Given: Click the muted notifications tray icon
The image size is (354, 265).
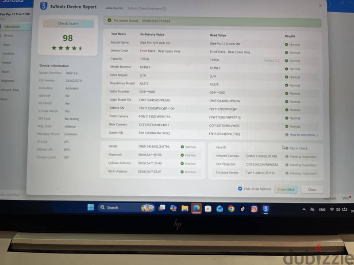Looking at the screenshot, I should 312,209.
